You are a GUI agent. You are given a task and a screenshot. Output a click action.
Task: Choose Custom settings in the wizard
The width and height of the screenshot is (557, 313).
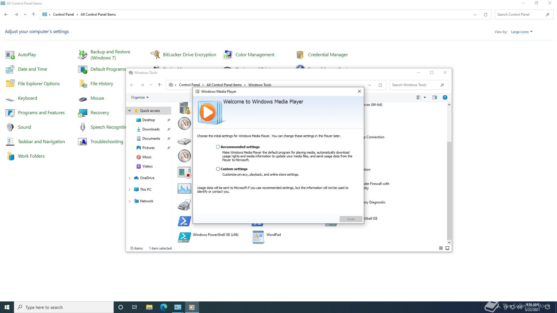[218, 169]
